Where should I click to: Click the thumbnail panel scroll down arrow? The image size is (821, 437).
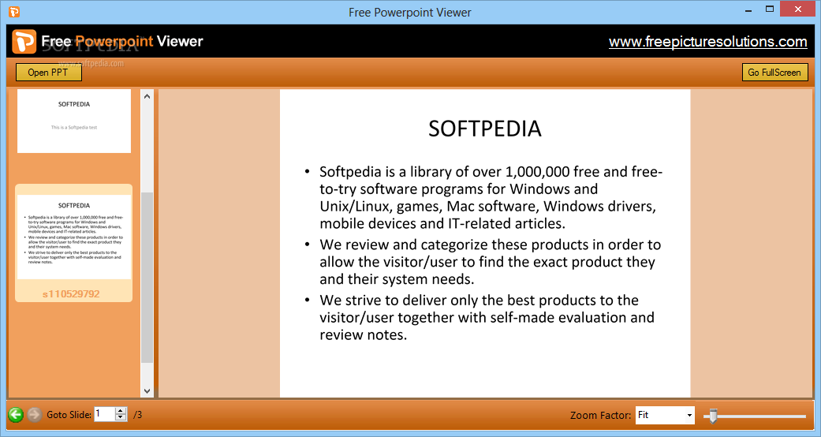point(147,391)
